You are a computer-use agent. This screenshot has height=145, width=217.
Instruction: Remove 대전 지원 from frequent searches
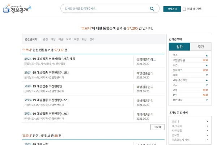(x=207, y=126)
